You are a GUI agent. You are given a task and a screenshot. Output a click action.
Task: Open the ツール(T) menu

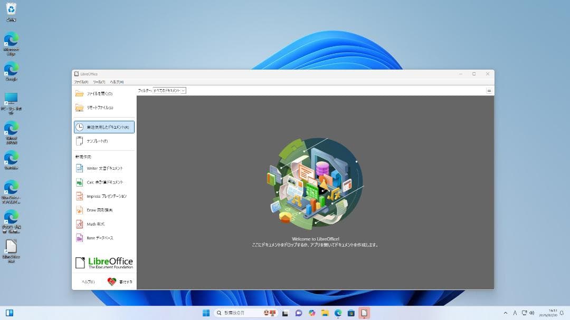pyautogui.click(x=99, y=82)
